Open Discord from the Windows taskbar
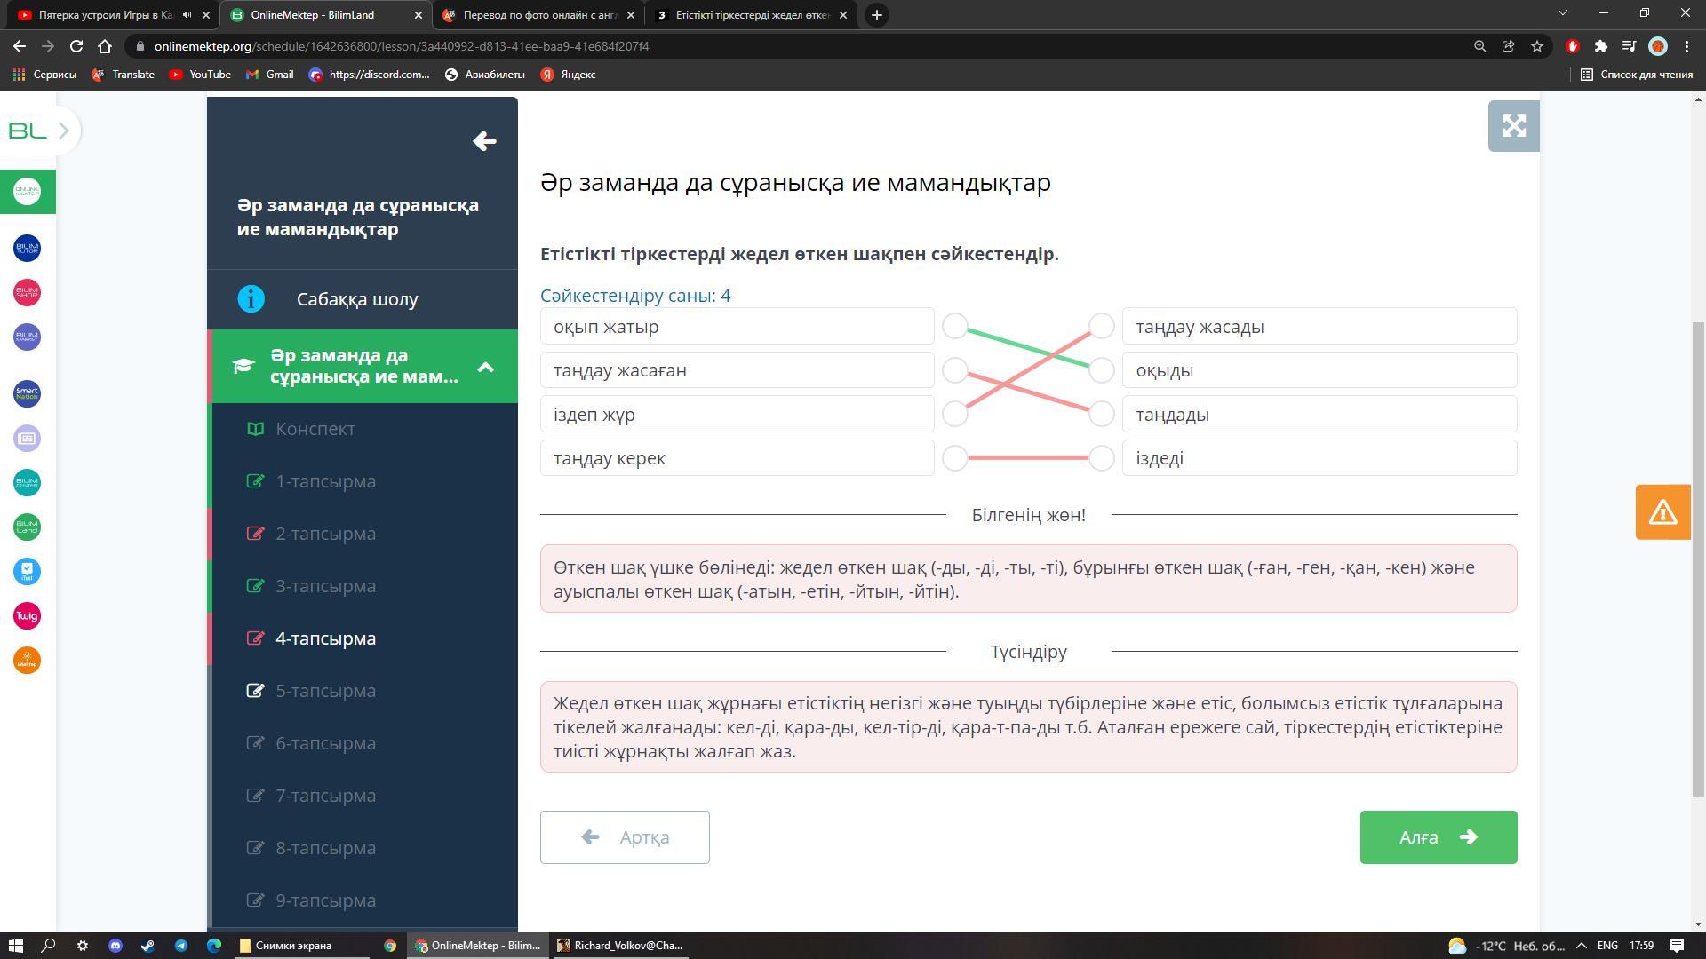The image size is (1706, 959). [x=115, y=946]
